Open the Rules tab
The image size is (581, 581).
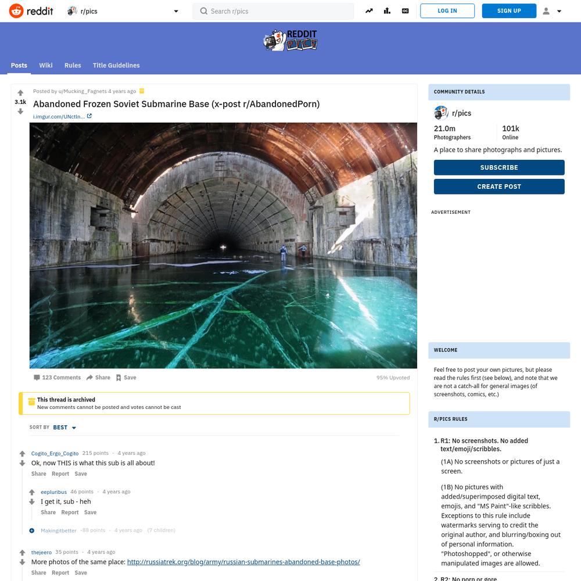click(73, 65)
